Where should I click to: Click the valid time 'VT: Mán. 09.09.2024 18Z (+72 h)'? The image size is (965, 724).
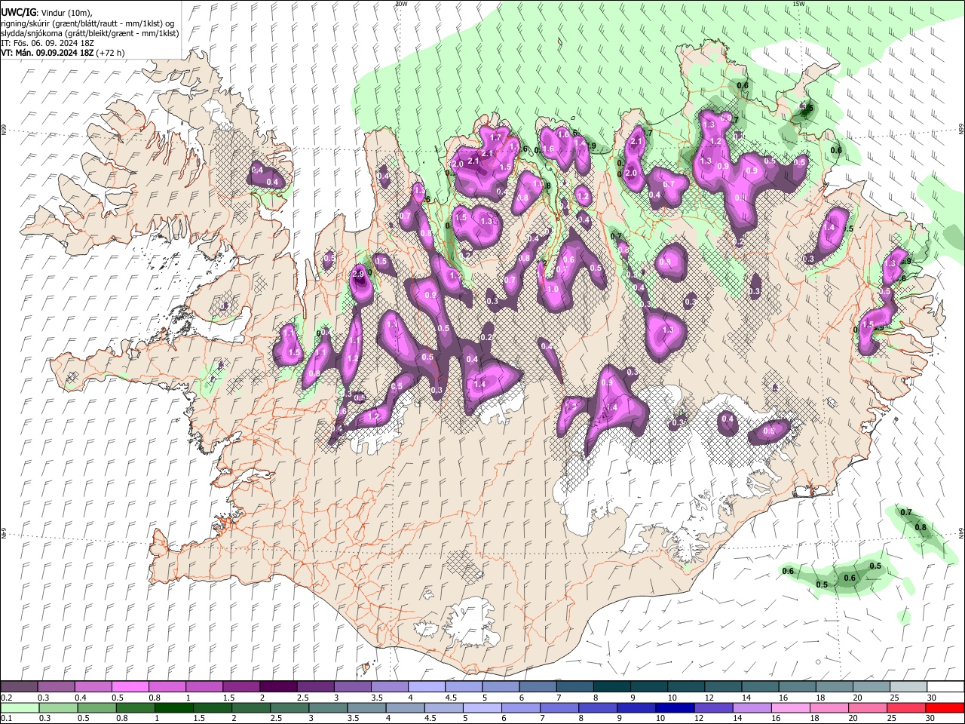point(63,53)
